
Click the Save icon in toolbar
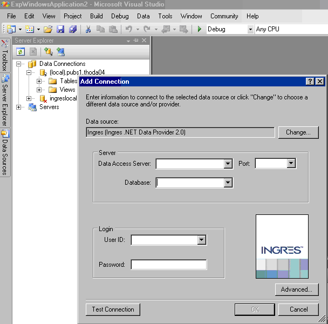tap(60, 29)
